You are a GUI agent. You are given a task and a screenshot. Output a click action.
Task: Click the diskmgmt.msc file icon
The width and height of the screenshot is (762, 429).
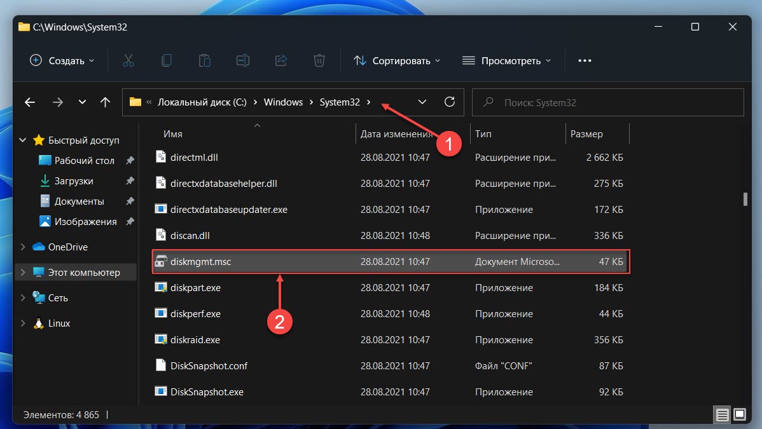[x=161, y=261]
